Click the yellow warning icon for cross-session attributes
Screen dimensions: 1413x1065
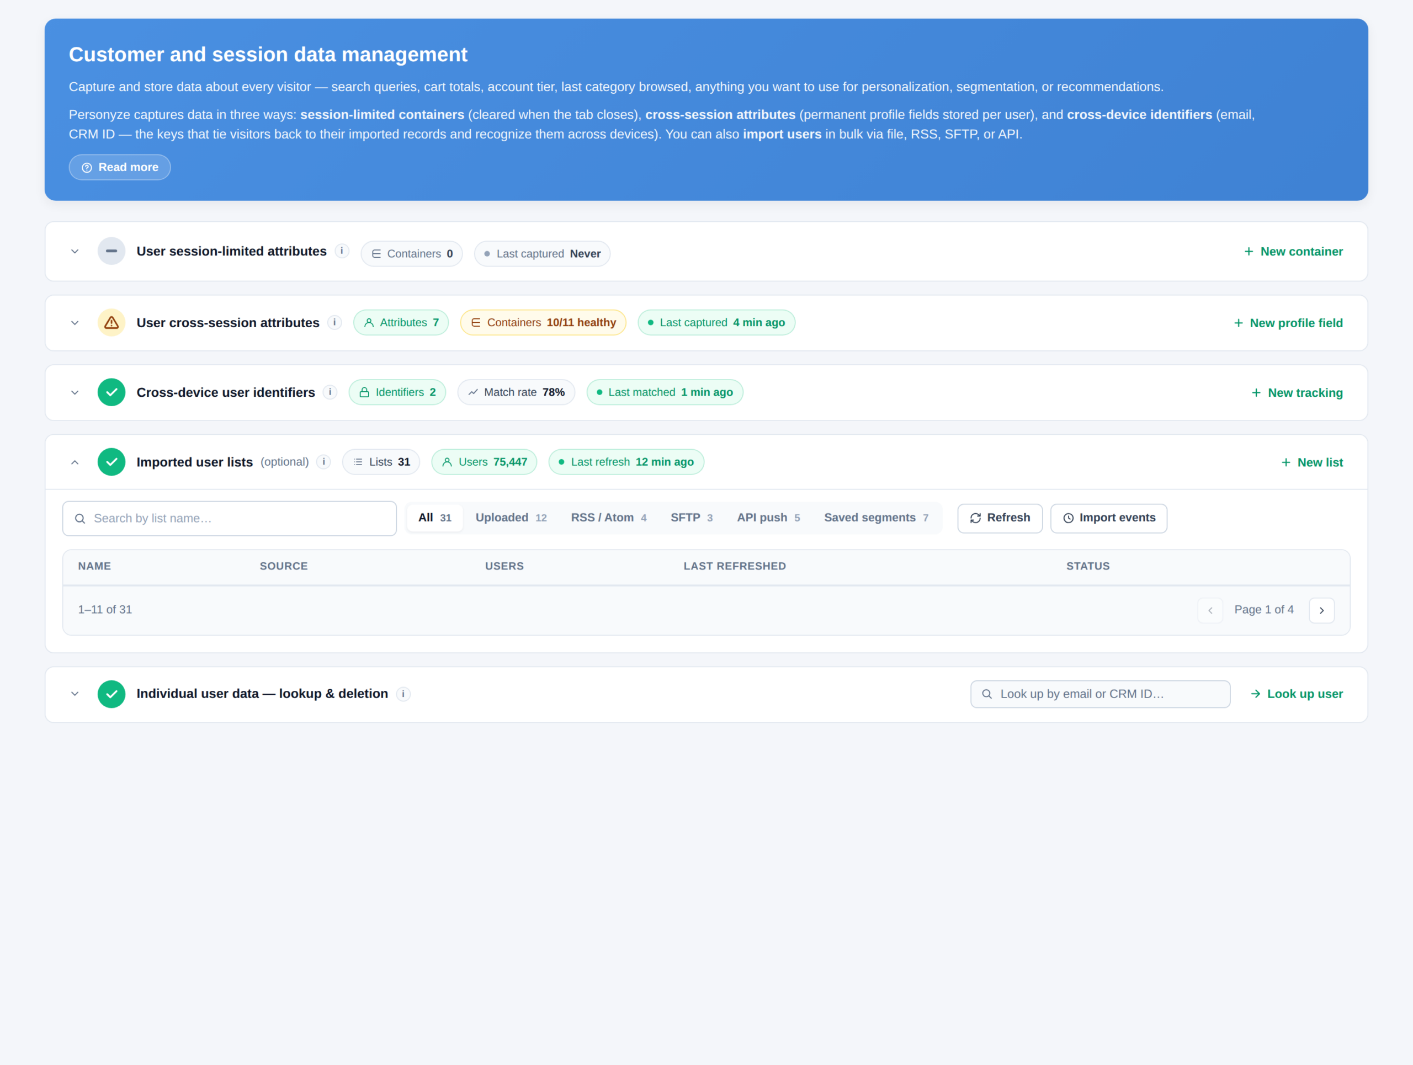pos(111,322)
